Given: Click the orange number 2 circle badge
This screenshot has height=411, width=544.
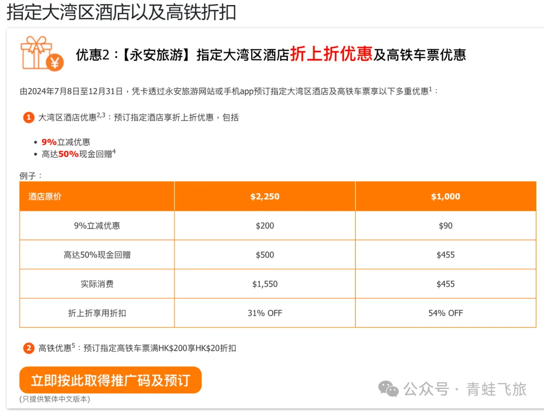Looking at the screenshot, I should point(29,348).
